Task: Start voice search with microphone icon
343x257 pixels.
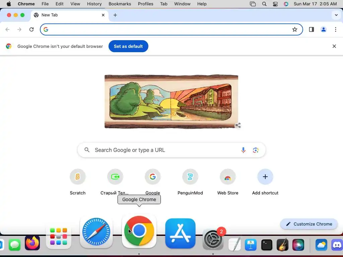Action: tap(243, 150)
